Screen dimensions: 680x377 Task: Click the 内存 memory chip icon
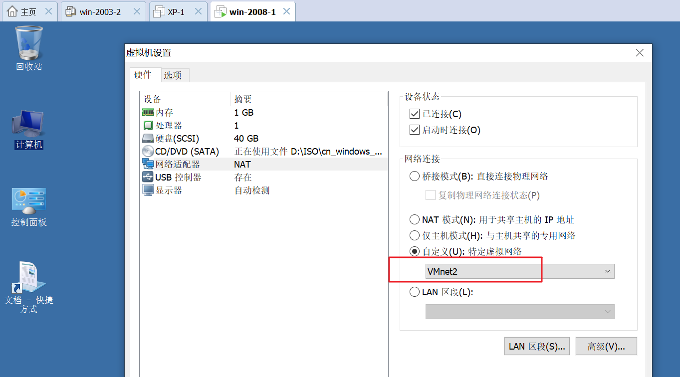point(148,113)
